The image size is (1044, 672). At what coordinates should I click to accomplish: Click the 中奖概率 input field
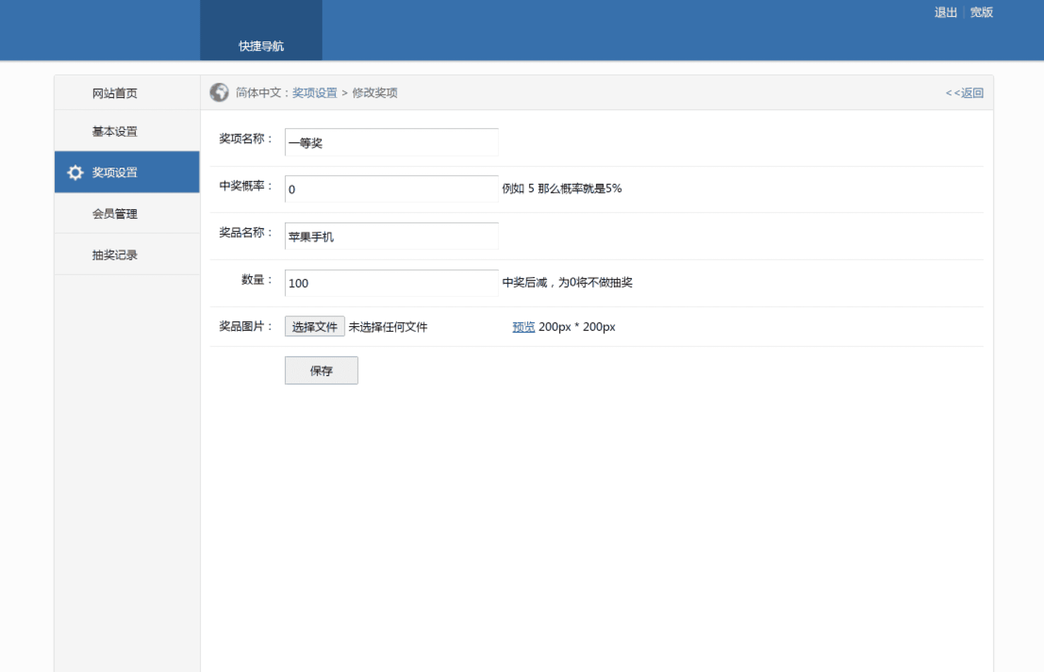tap(391, 189)
